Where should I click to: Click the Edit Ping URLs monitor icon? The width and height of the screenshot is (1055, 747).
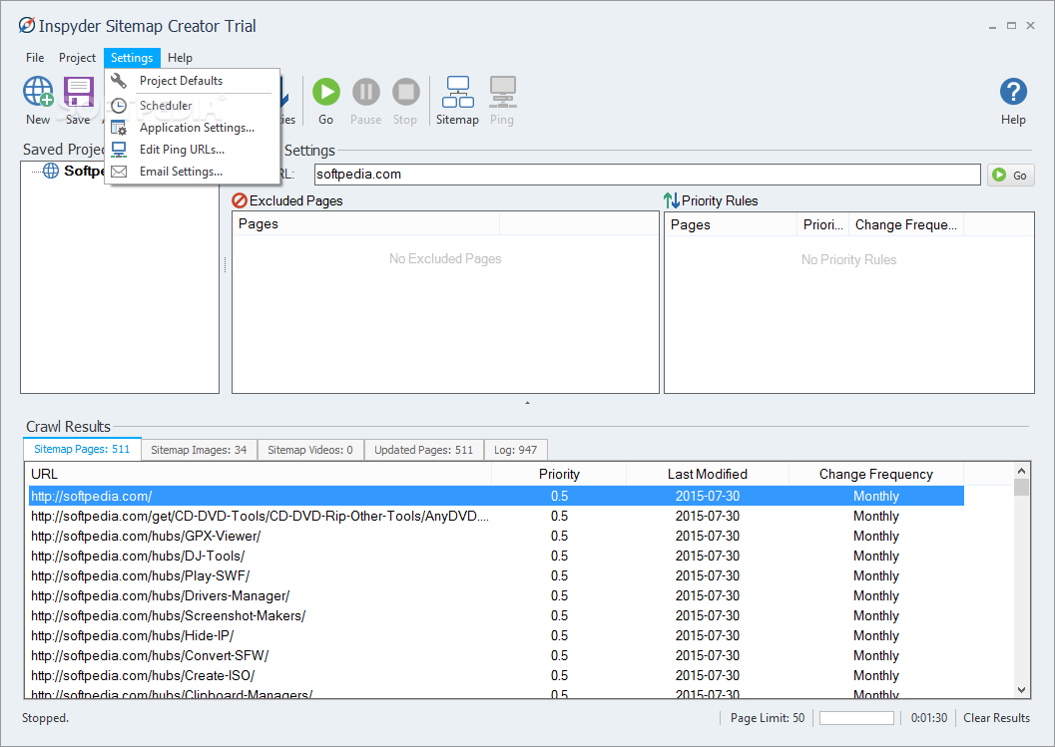tap(119, 150)
